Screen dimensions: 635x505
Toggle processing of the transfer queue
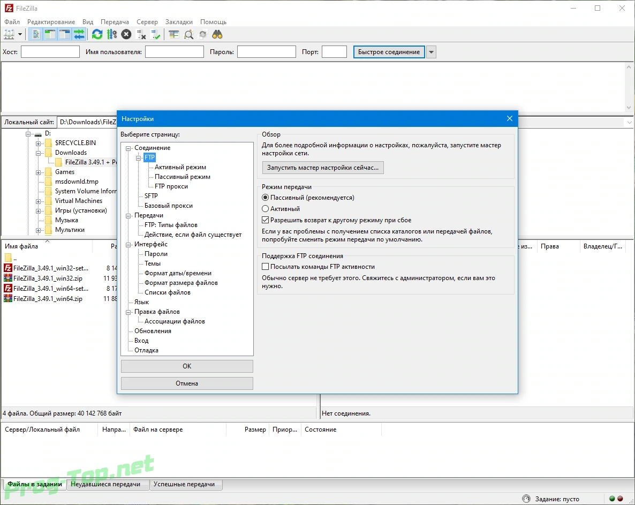pyautogui.click(x=112, y=35)
